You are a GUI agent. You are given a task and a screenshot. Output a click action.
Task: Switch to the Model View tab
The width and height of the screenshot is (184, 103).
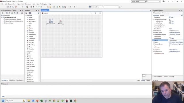coord(12,80)
